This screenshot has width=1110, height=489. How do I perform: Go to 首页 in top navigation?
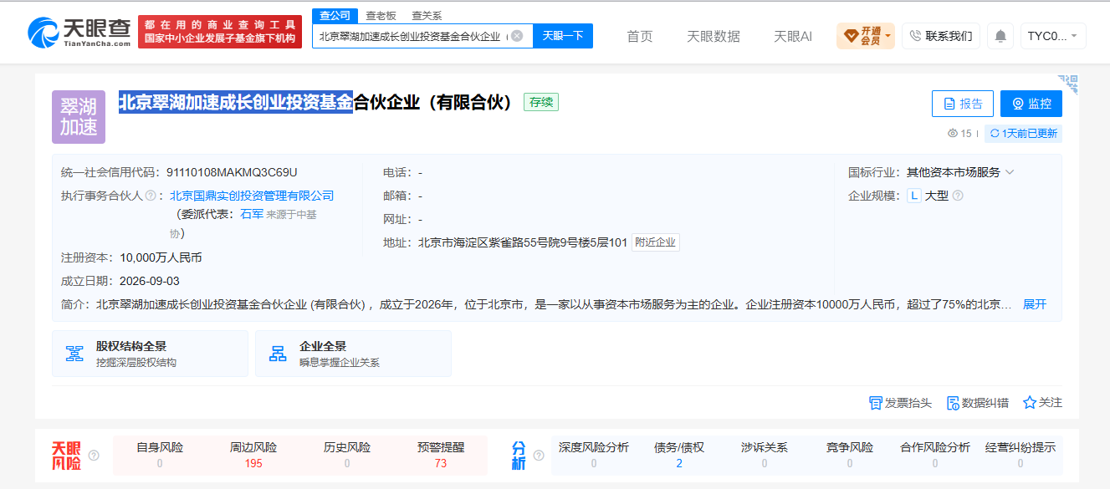click(x=640, y=36)
